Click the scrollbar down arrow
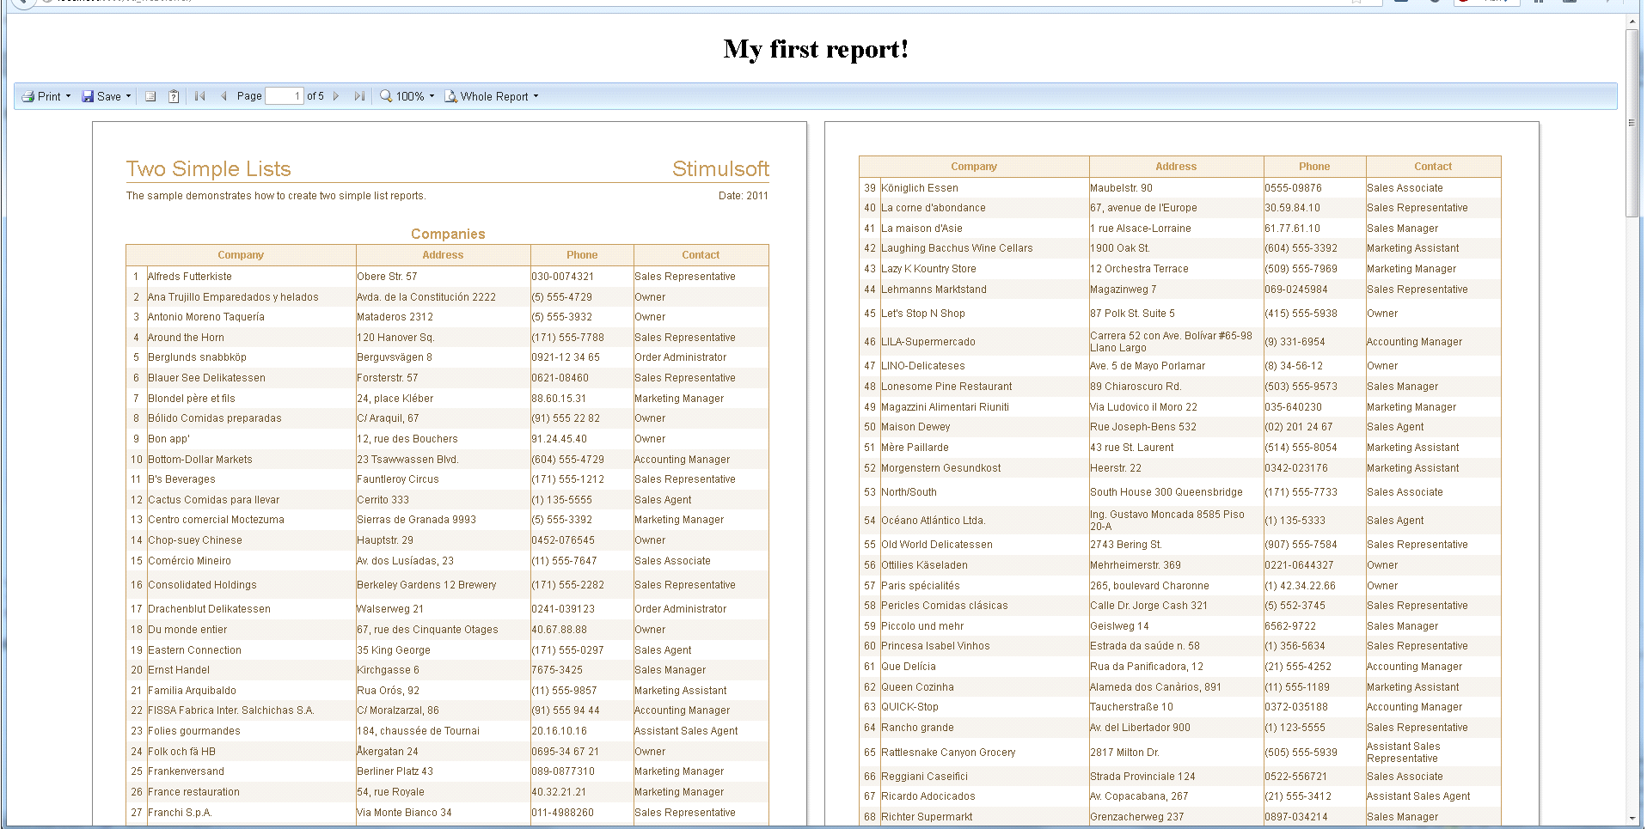The height and width of the screenshot is (829, 1647). (1632, 819)
